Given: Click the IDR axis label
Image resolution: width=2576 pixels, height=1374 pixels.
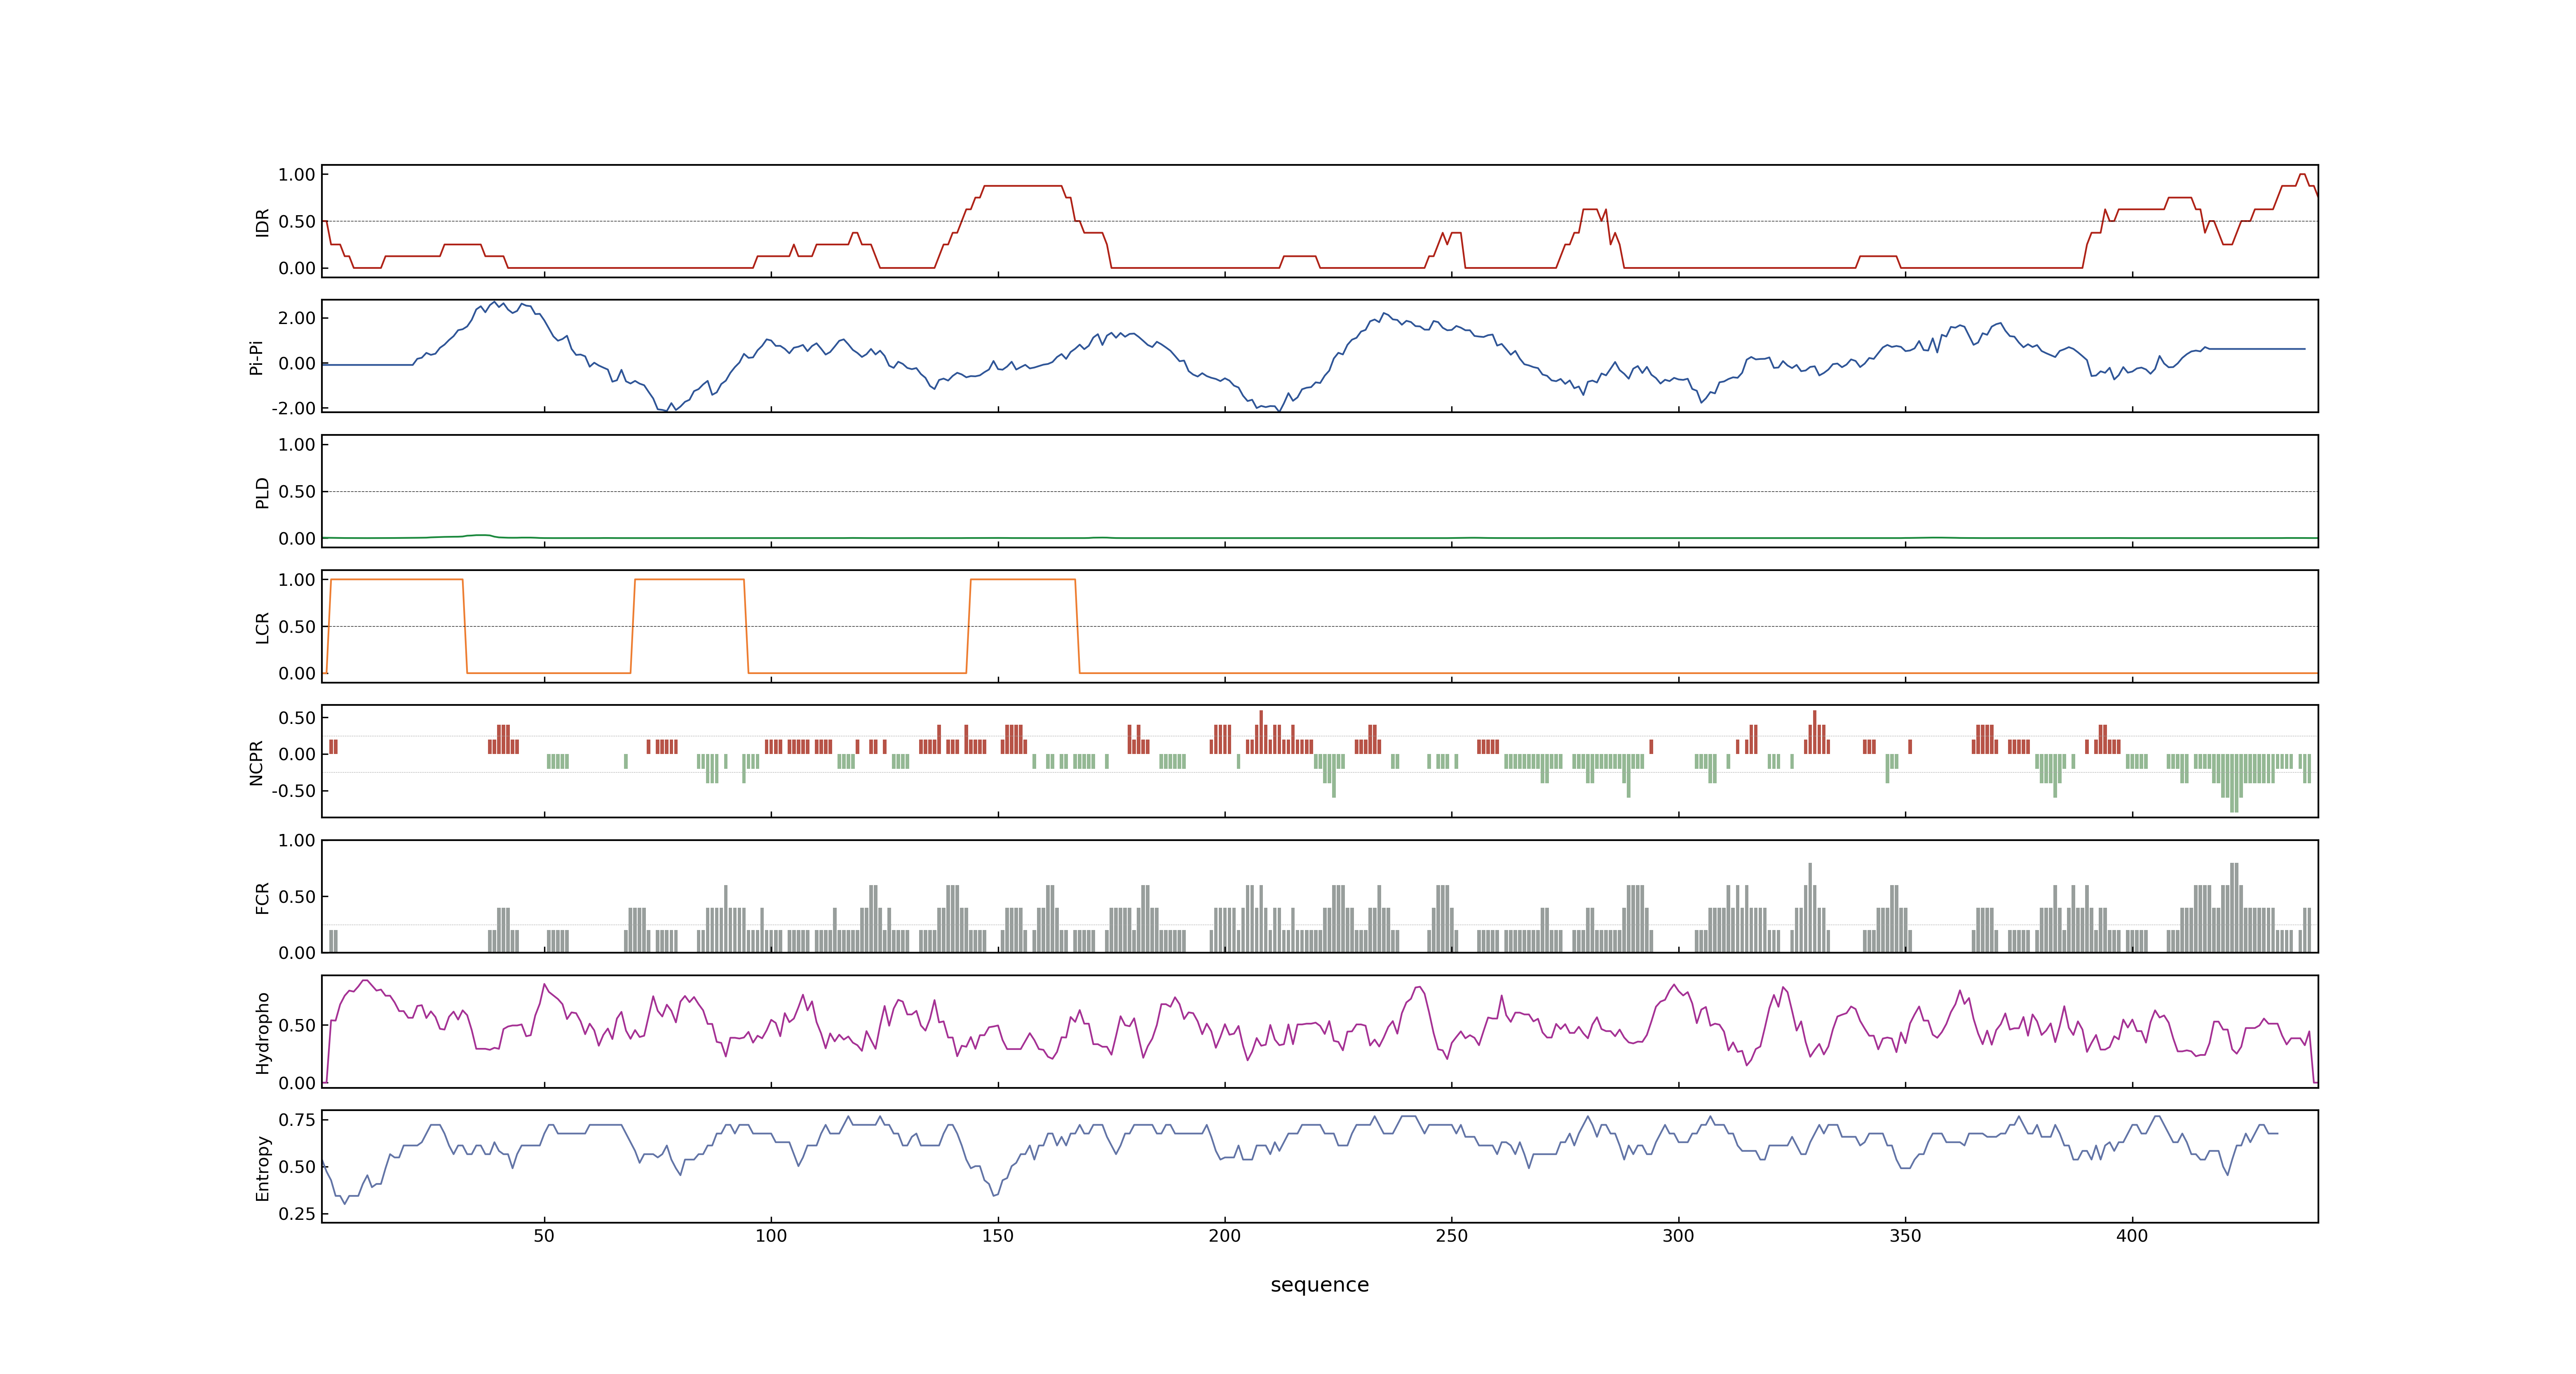Looking at the screenshot, I should [x=262, y=222].
